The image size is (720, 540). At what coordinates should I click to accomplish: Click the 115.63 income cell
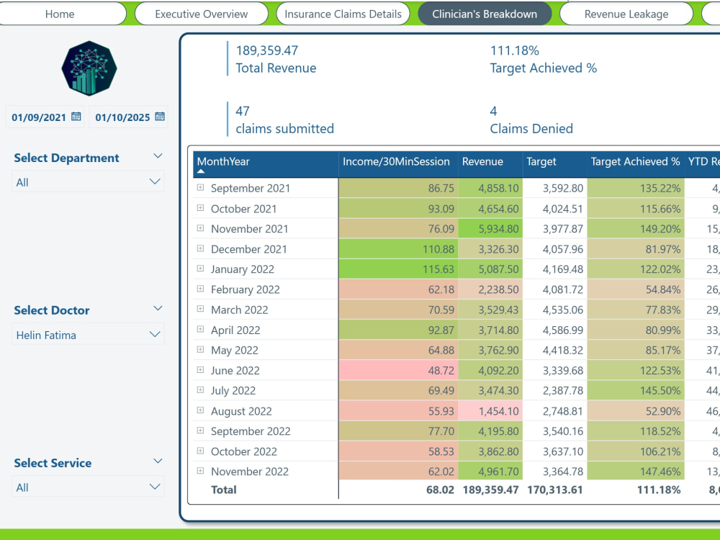point(398,269)
